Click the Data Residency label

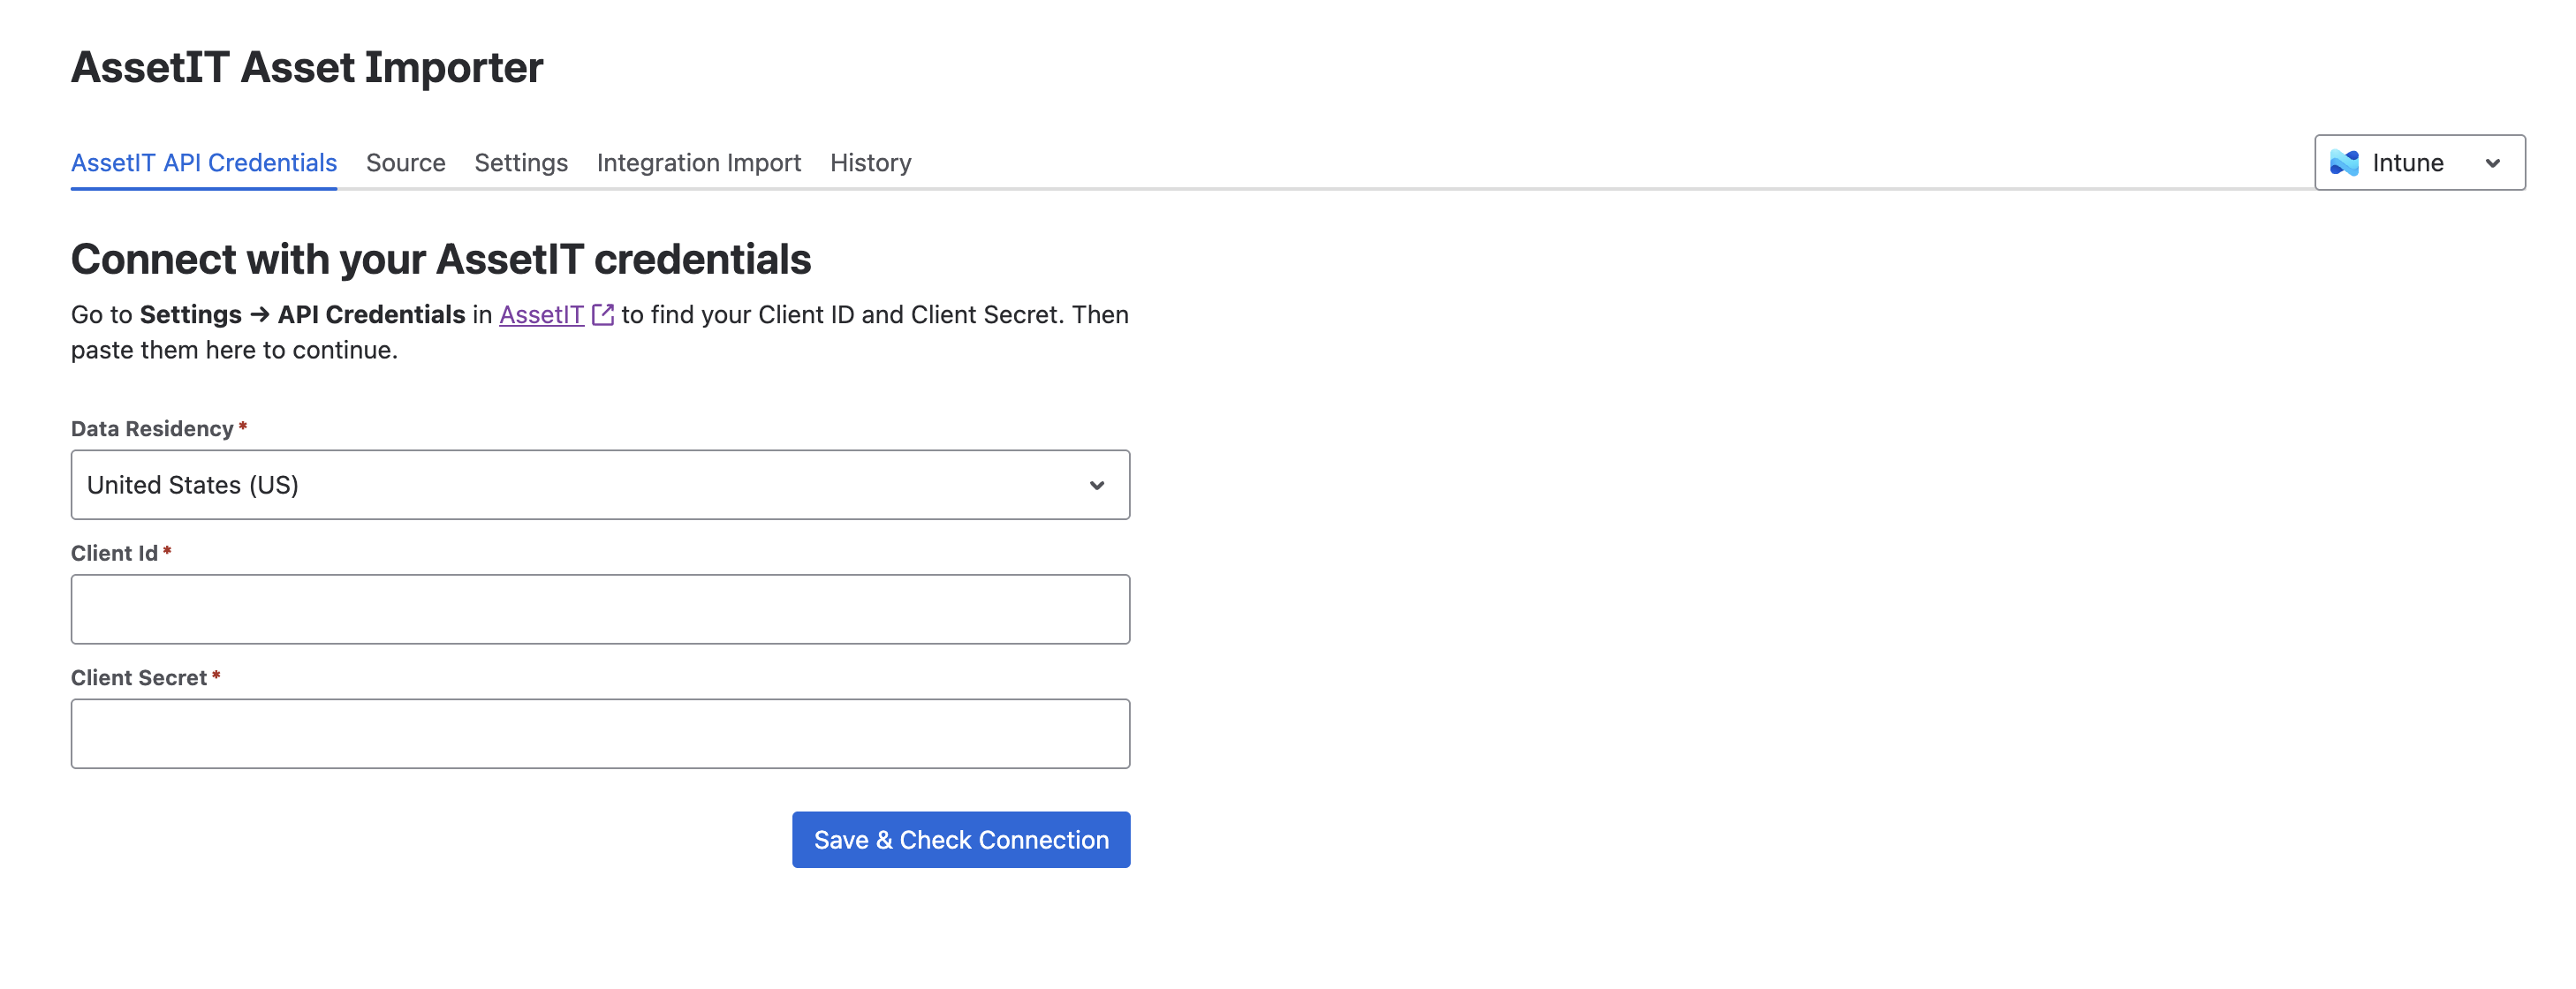152,429
